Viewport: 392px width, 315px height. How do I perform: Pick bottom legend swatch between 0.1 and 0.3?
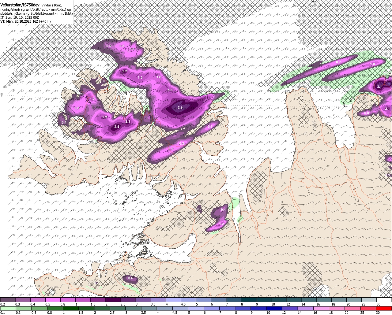pos(8,308)
